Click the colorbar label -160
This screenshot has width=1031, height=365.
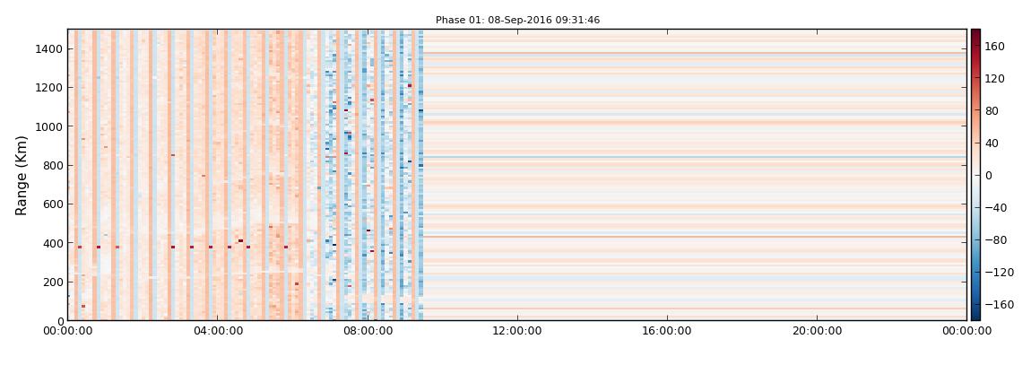(x=999, y=305)
